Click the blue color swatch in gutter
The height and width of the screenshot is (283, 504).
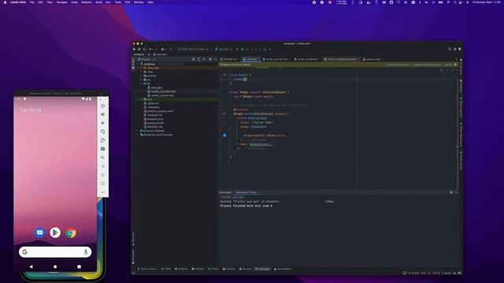[224, 135]
